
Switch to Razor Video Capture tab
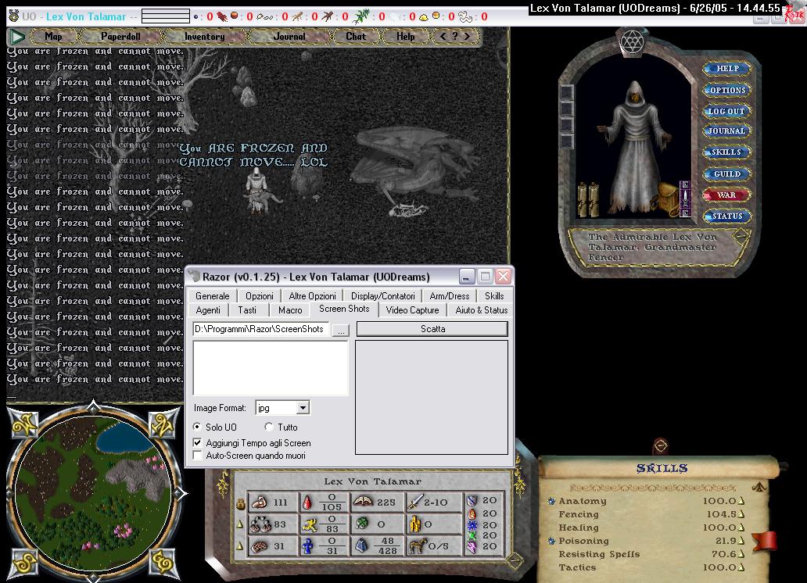click(412, 310)
